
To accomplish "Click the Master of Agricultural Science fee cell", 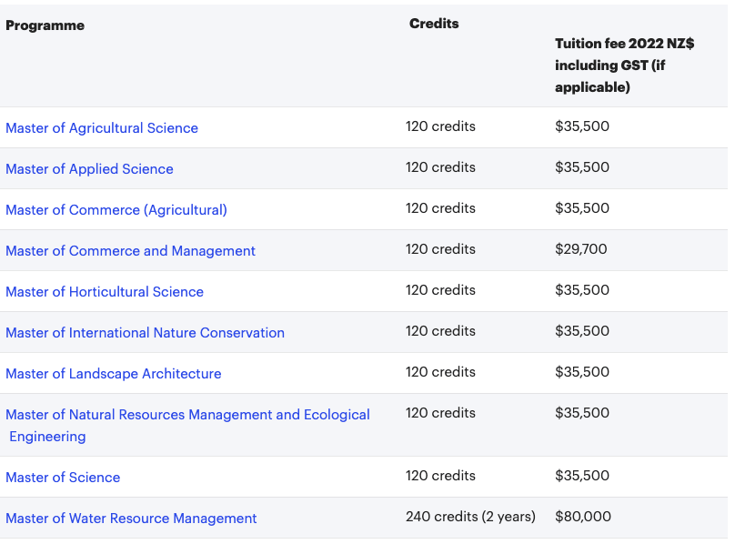I will tap(582, 126).
